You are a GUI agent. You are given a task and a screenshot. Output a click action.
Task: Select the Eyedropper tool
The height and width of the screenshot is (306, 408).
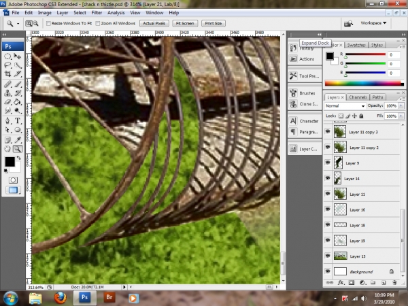18,140
